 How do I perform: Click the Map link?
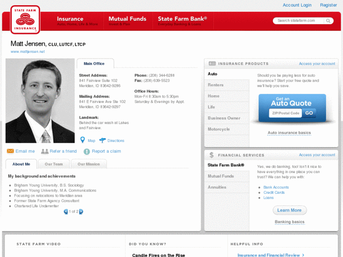[92, 141]
